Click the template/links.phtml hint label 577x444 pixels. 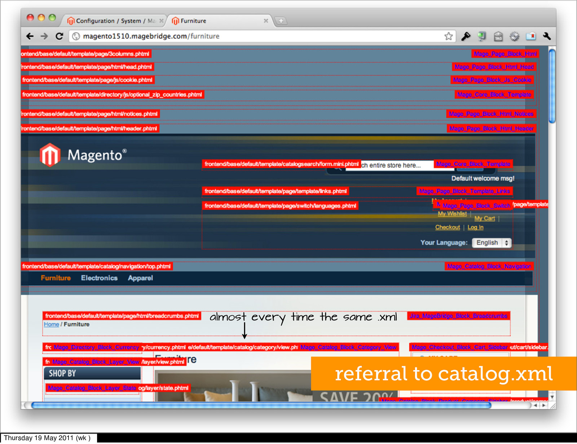coord(276,191)
